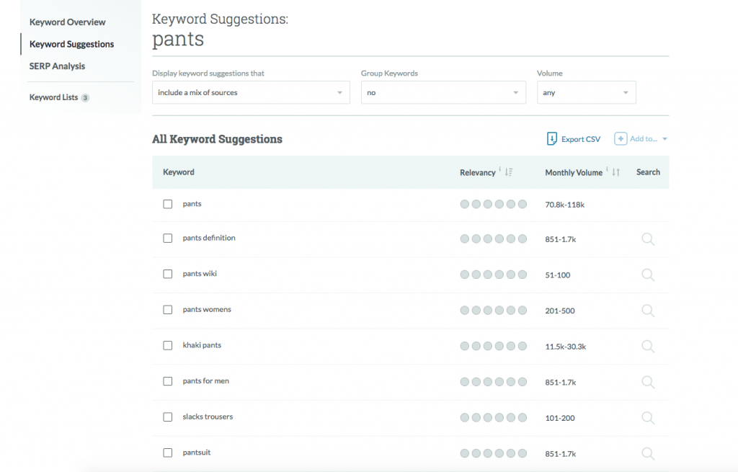Click the sort arrows beside Relevancy header
Viewport: 738px width, 472px height.
[x=508, y=172]
